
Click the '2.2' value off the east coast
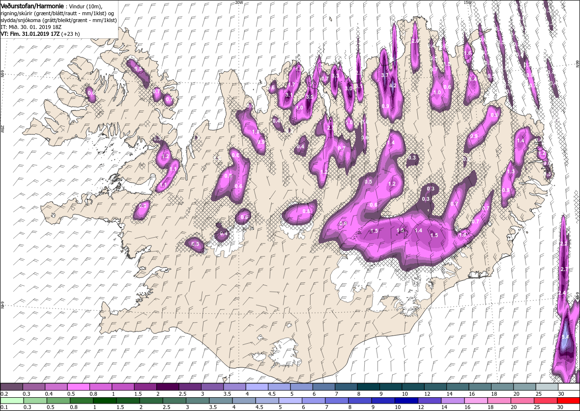coord(564,244)
